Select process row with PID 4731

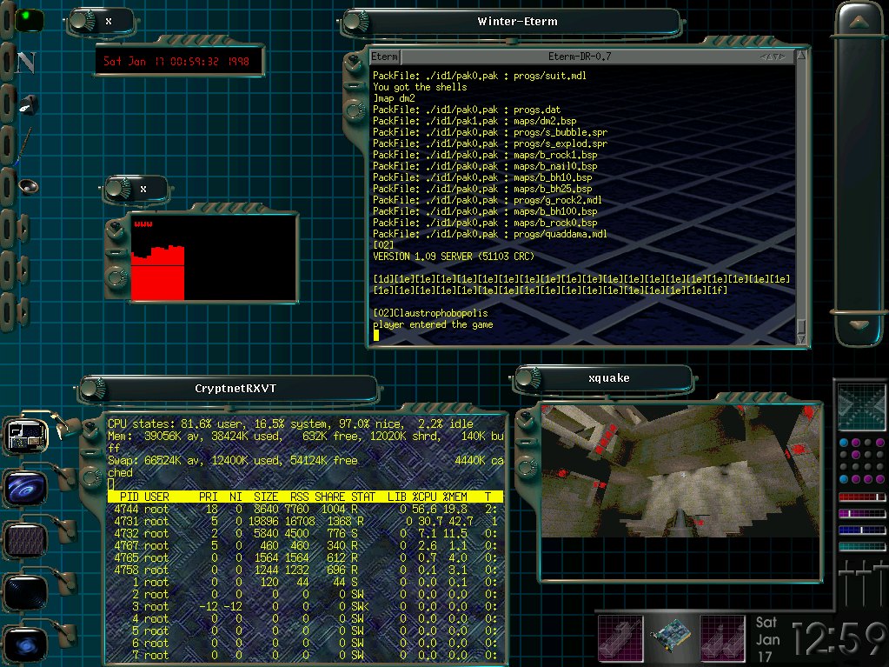coord(306,521)
